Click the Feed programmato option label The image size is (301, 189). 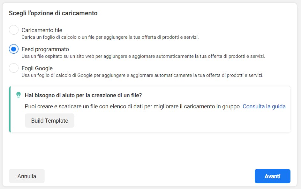pos(45,49)
